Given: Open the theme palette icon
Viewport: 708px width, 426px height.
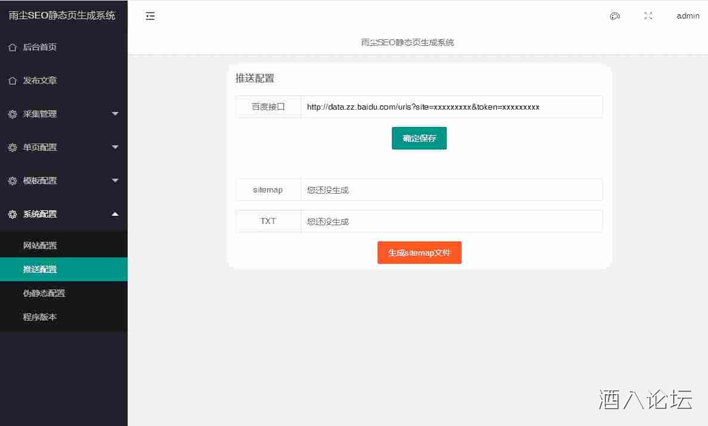Looking at the screenshot, I should (x=615, y=16).
